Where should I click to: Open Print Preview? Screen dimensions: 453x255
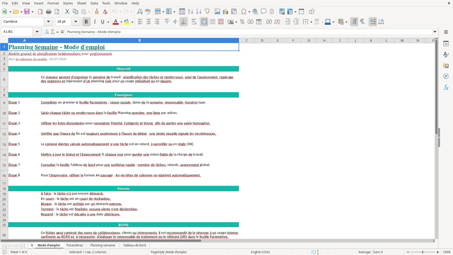click(57, 11)
